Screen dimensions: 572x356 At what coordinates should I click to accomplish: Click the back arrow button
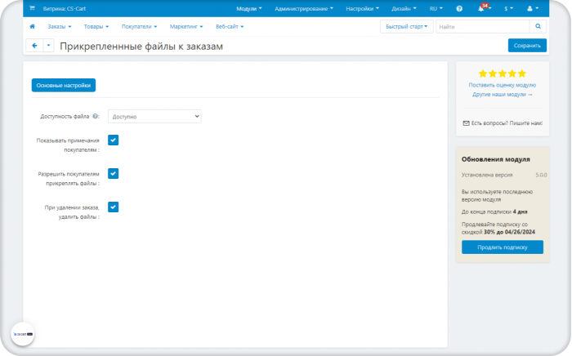click(34, 46)
